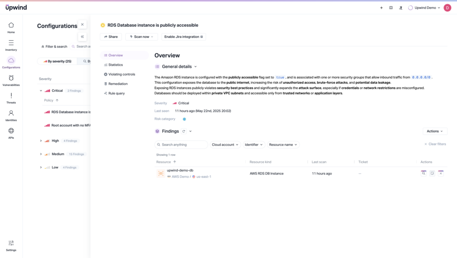This screenshot has height=258, width=457.
Task: Click the Upwind logo
Action: click(16, 8)
